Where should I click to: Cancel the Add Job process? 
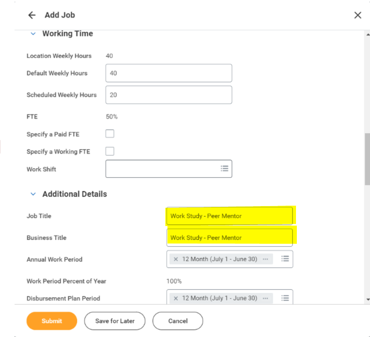[178, 321]
